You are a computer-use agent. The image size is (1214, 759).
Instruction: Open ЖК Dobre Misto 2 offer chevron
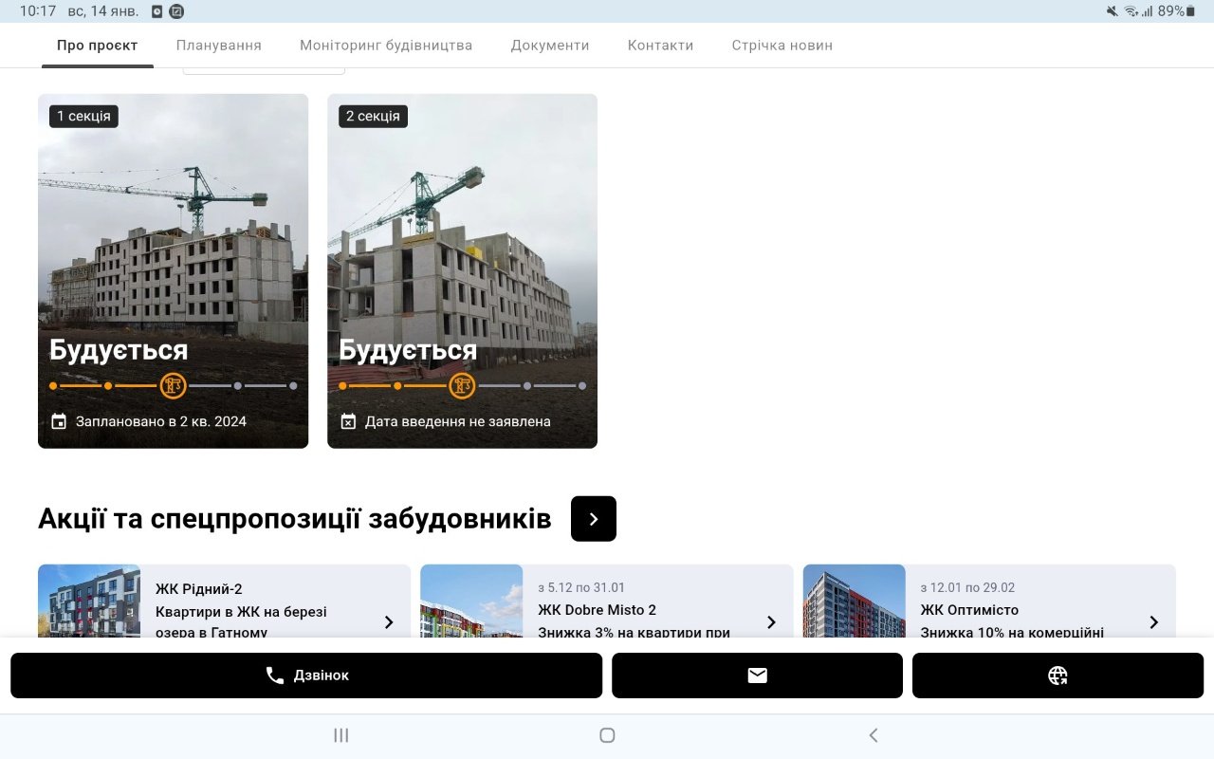771,622
